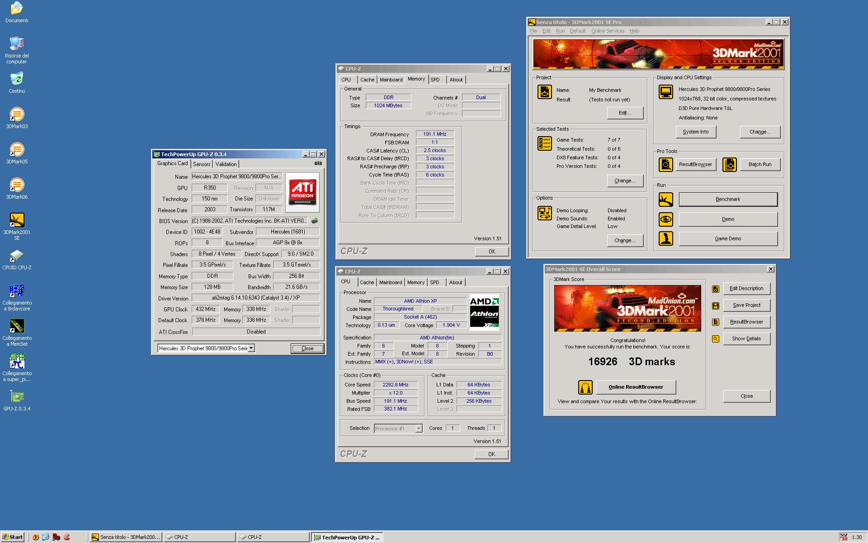This screenshot has height=543, width=868.
Task: Click Change... in Options group
Action: point(625,240)
